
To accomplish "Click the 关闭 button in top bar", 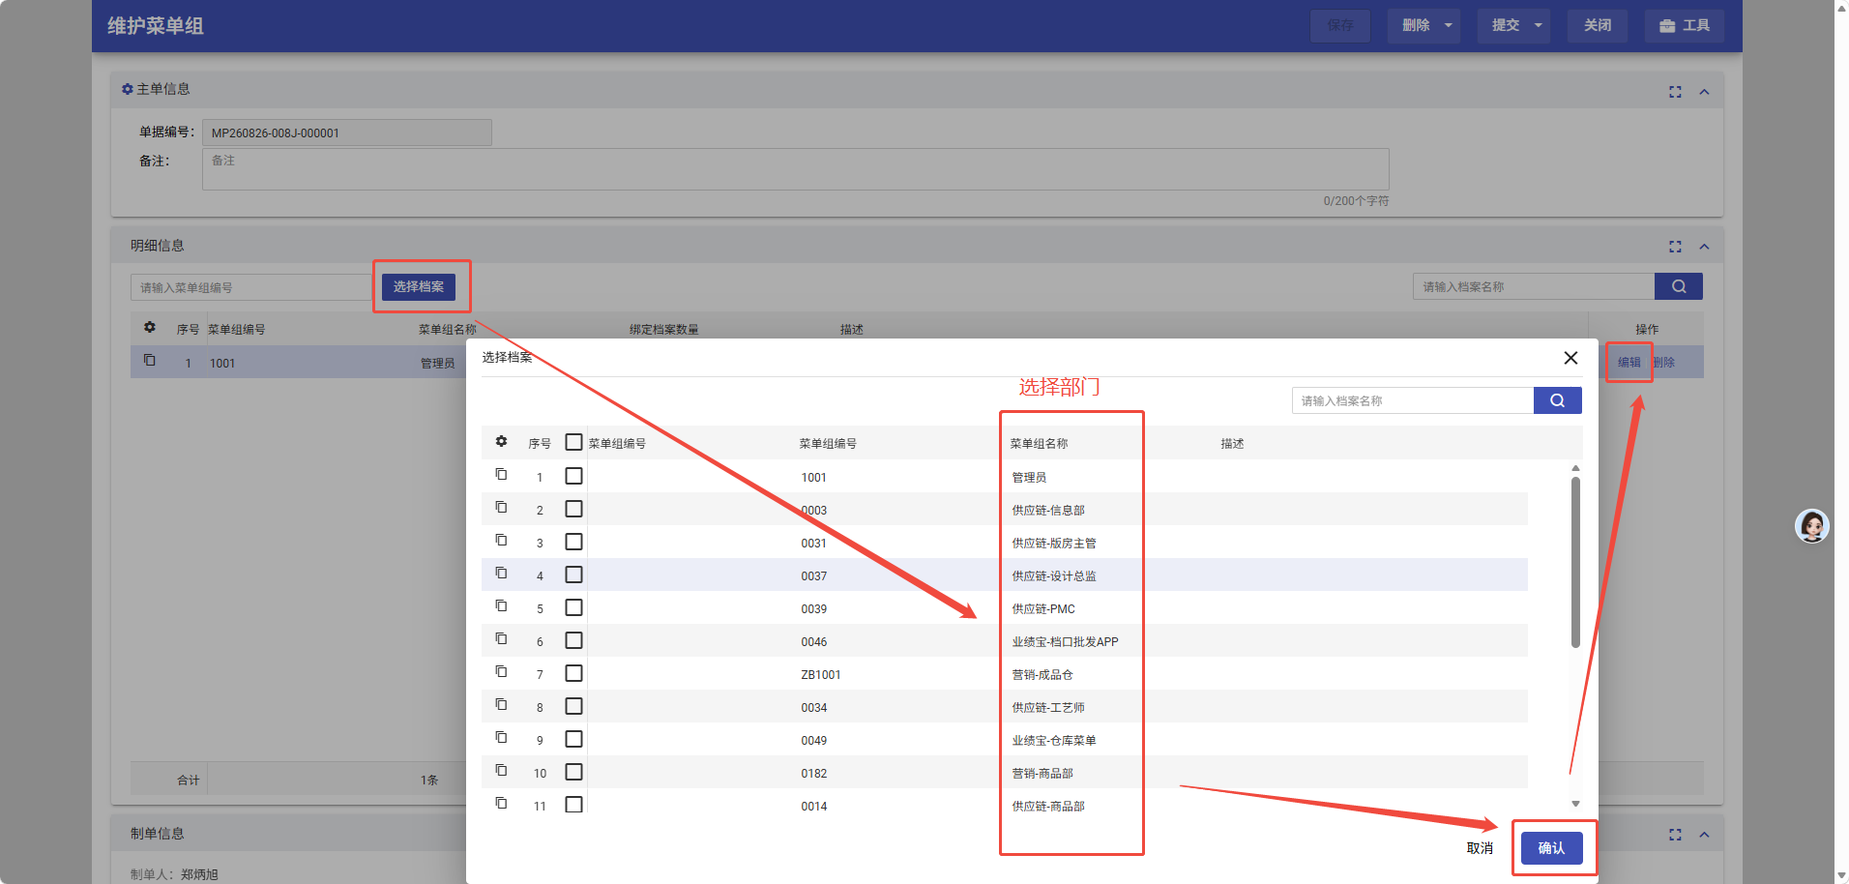I will click(x=1598, y=25).
